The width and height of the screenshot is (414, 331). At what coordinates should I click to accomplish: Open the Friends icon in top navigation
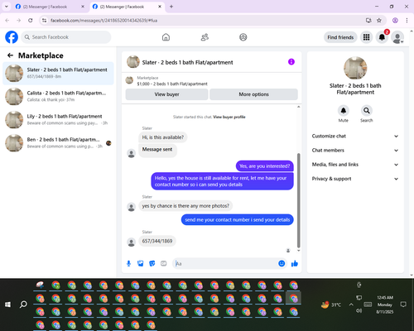click(205, 37)
